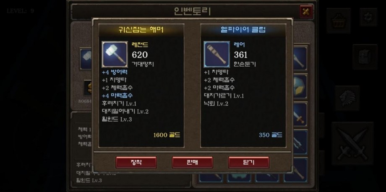The width and height of the screenshot is (386, 192).
Task: Select the sword item in inventory grid
Action: click(300, 114)
